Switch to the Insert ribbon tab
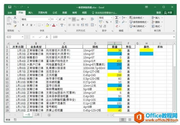 click(31, 13)
